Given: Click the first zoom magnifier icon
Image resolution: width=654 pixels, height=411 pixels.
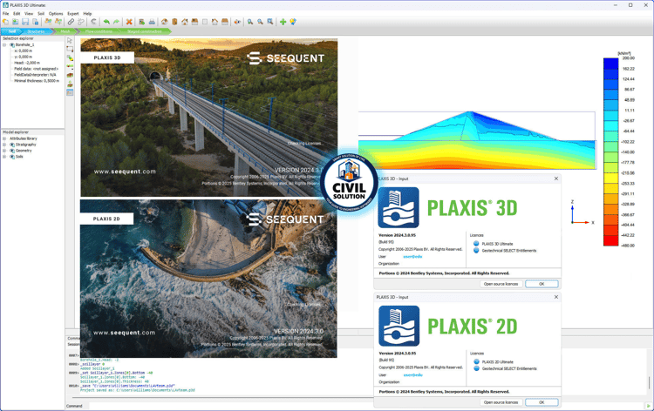Looking at the screenshot, I should (250, 22).
